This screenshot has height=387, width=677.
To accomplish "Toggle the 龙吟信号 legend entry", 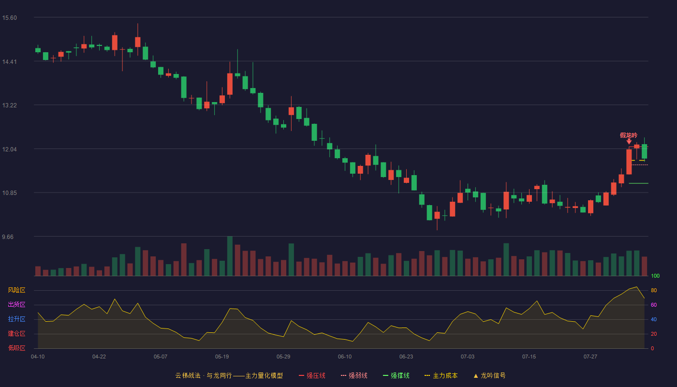I will coord(489,375).
